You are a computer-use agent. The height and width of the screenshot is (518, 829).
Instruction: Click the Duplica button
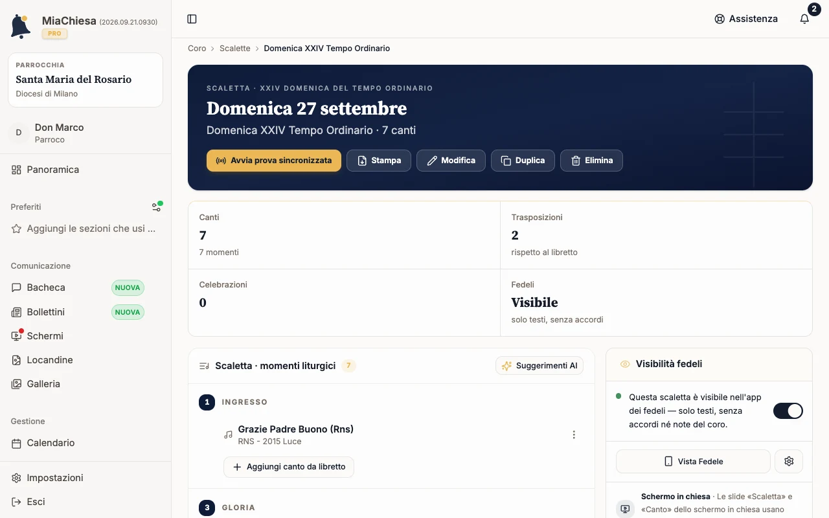click(x=523, y=161)
